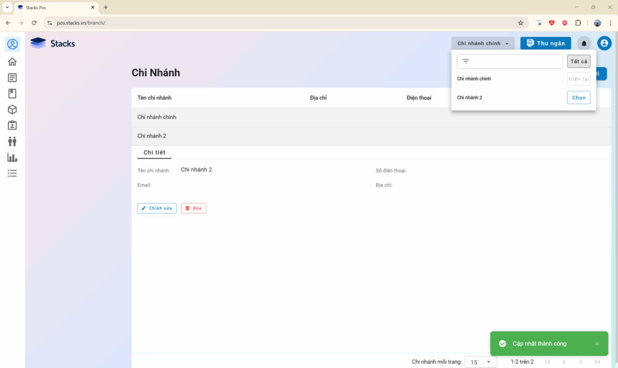Viewport: 618px width, 368px height.
Task: Open the branches per page dropdown showing 15
Action: click(480, 362)
